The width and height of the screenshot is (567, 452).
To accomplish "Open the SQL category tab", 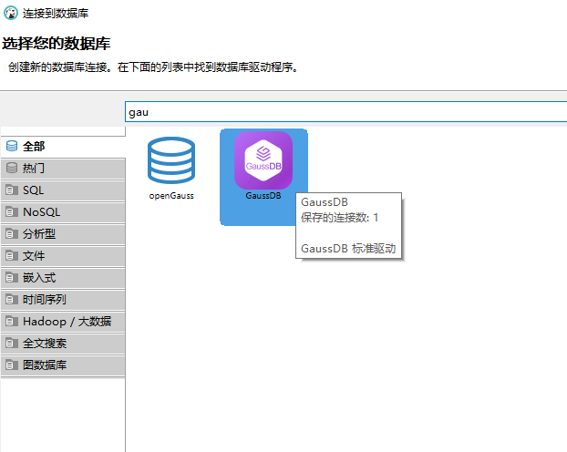I will (63, 190).
